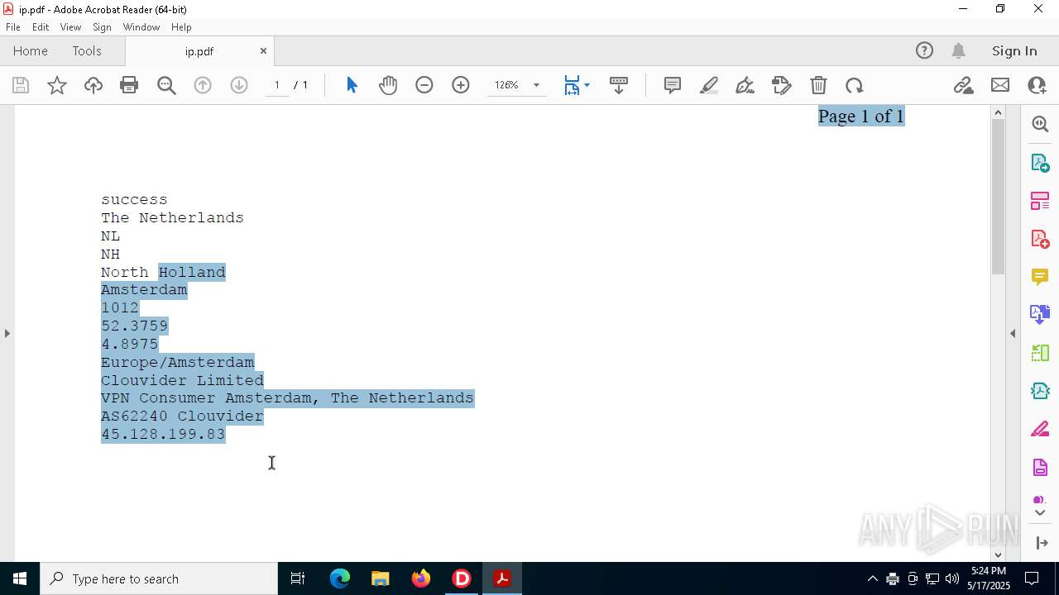Zoom in using plus button
Screen dimensions: 1059x595
pos(461,85)
